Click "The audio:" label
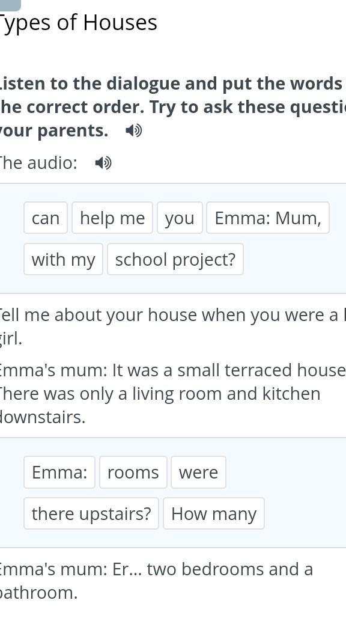The width and height of the screenshot is (346, 630). click(38, 163)
